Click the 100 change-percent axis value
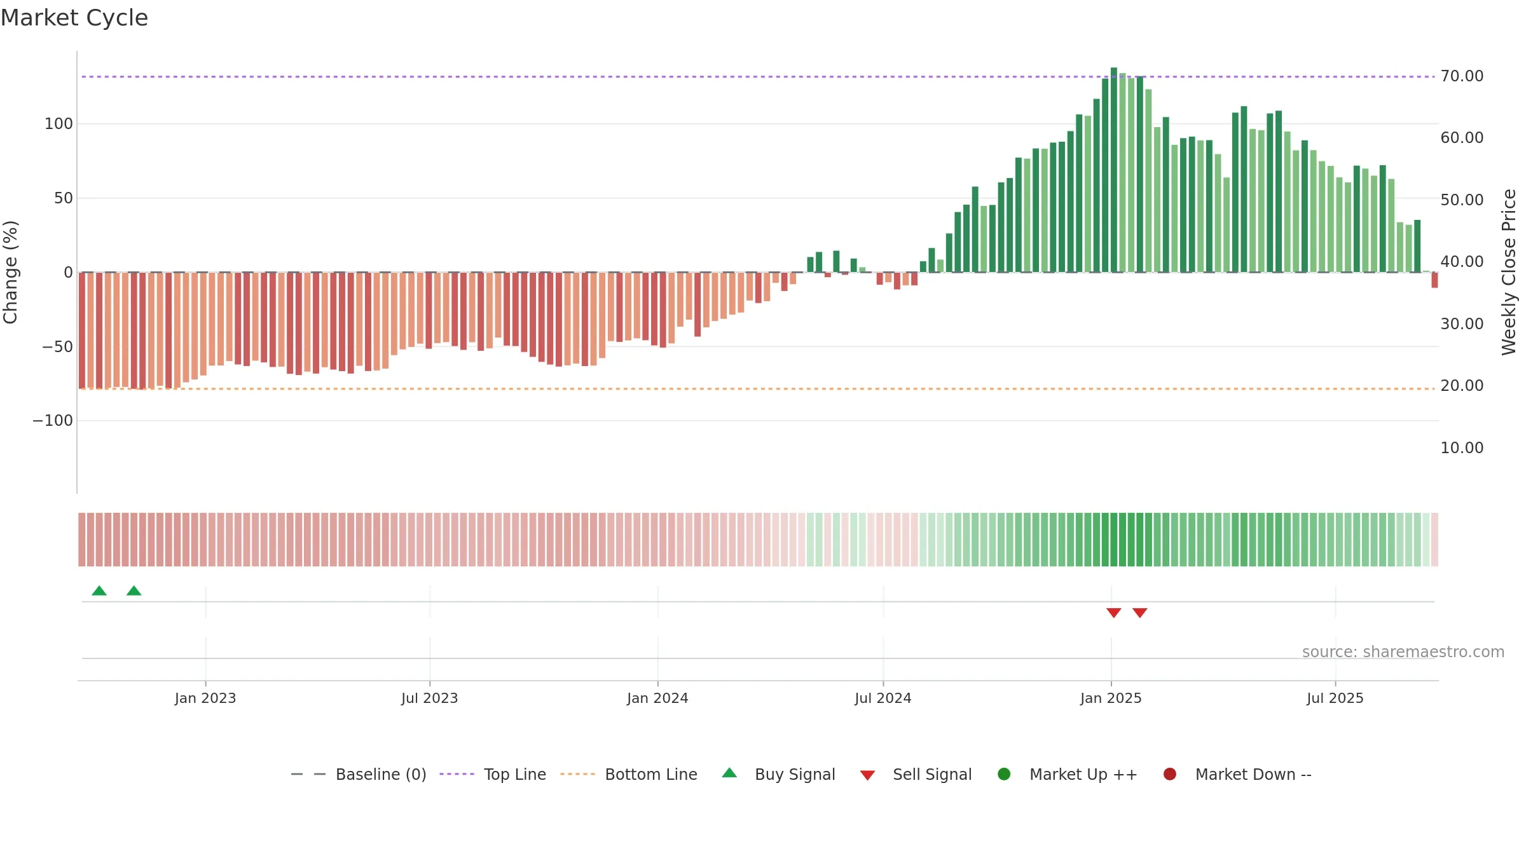This screenshot has height=858, width=1526. [x=58, y=124]
